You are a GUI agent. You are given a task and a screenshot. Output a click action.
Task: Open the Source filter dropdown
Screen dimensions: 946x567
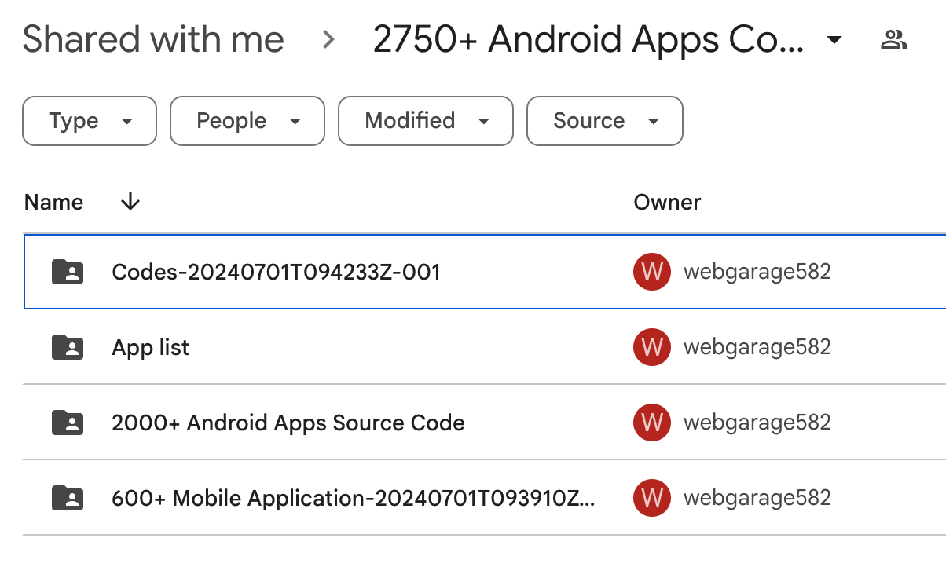[x=605, y=121]
